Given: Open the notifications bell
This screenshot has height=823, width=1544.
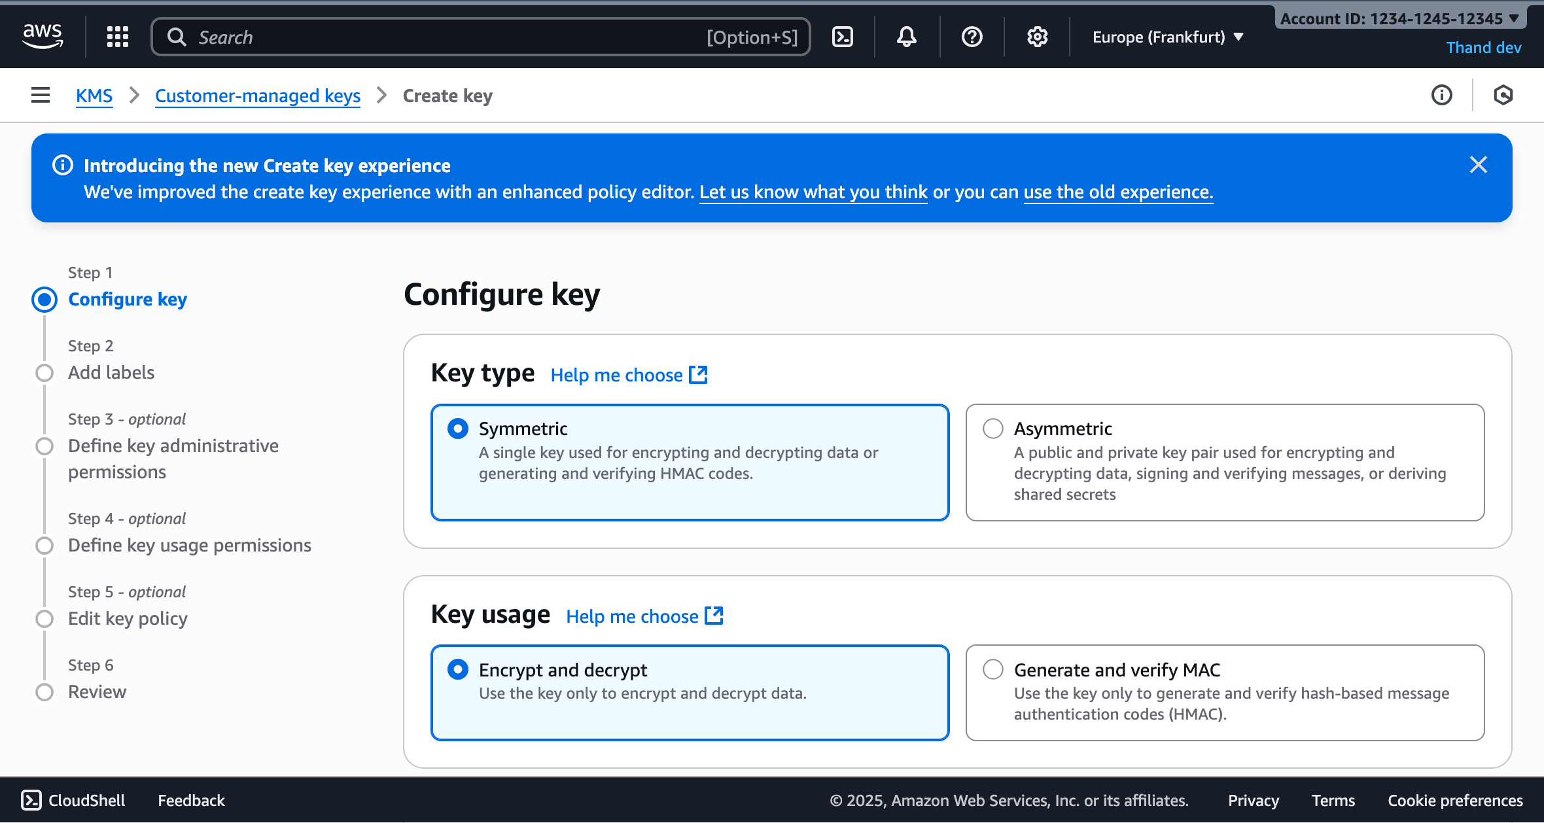Looking at the screenshot, I should pos(907,37).
